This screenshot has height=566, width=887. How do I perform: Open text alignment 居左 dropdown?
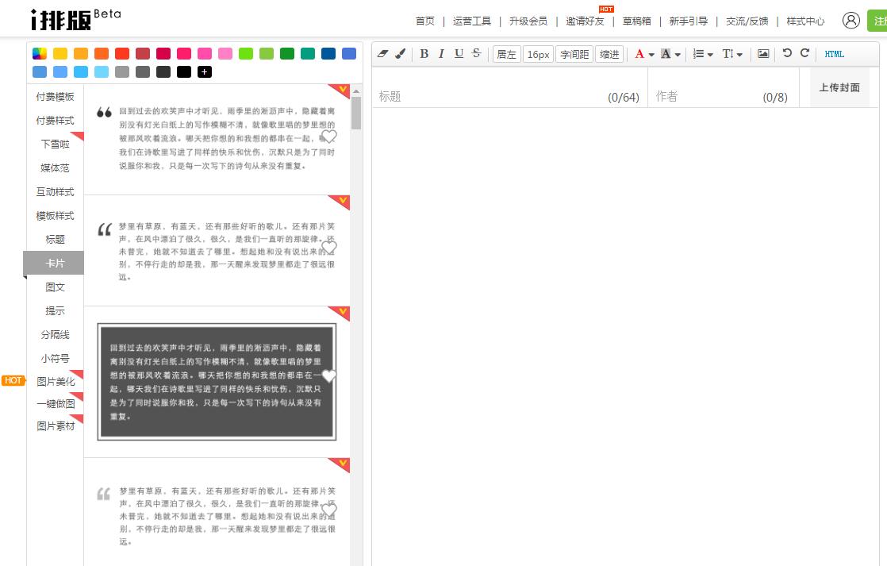pyautogui.click(x=506, y=54)
